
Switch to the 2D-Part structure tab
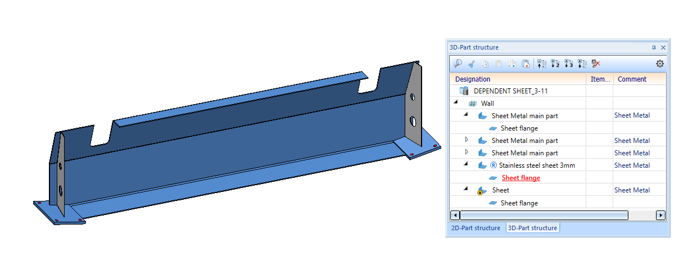(x=476, y=228)
